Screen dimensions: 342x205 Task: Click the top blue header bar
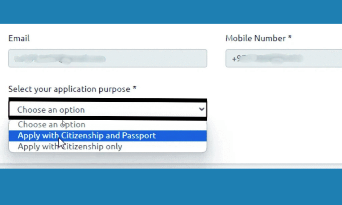[x=171, y=12]
